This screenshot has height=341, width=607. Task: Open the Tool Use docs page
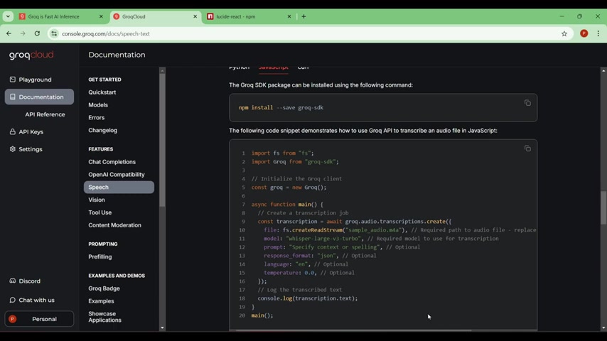click(x=100, y=212)
